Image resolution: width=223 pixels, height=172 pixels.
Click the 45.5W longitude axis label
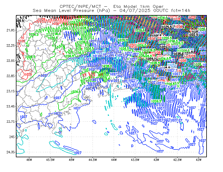coord(50,160)
